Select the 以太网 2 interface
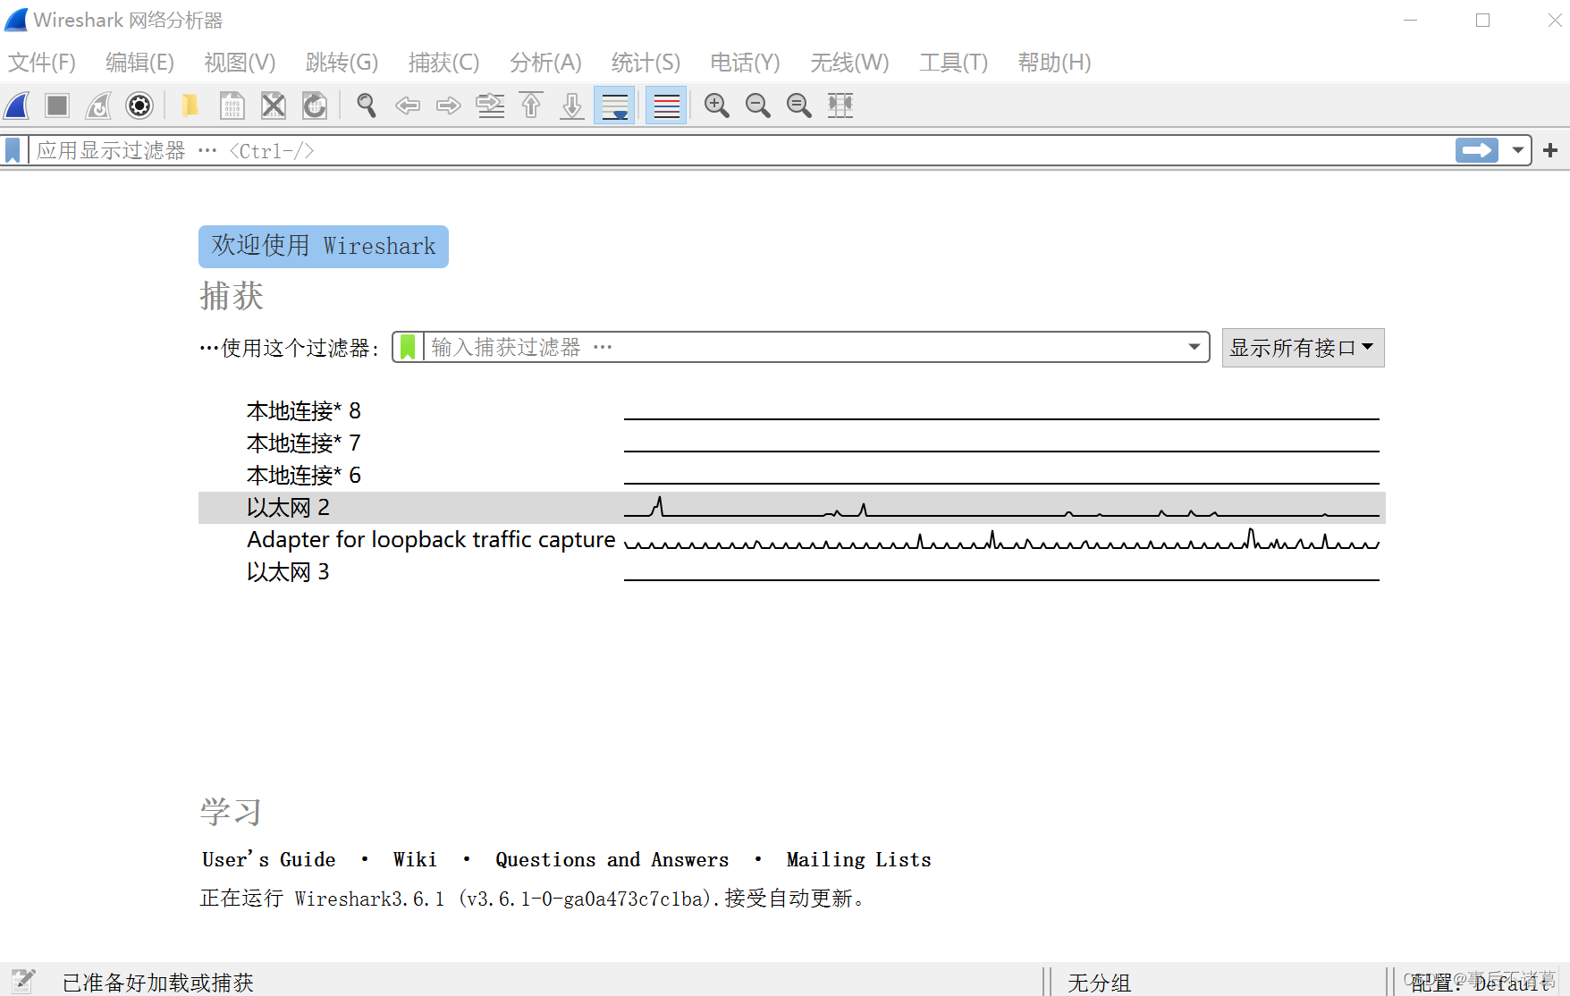The image size is (1570, 996). (x=792, y=508)
